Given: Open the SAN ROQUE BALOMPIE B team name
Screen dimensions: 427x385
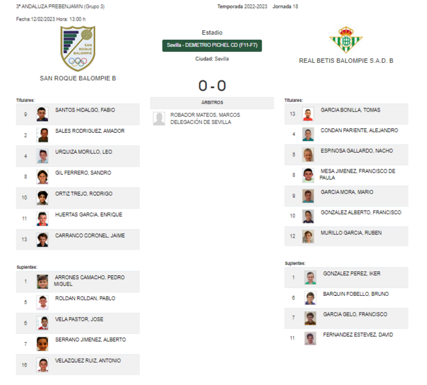Looking at the screenshot, I should coord(78,78).
